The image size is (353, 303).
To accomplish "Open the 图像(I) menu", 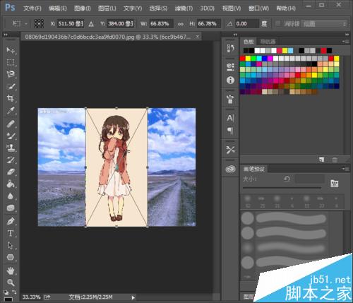I will (83, 8).
